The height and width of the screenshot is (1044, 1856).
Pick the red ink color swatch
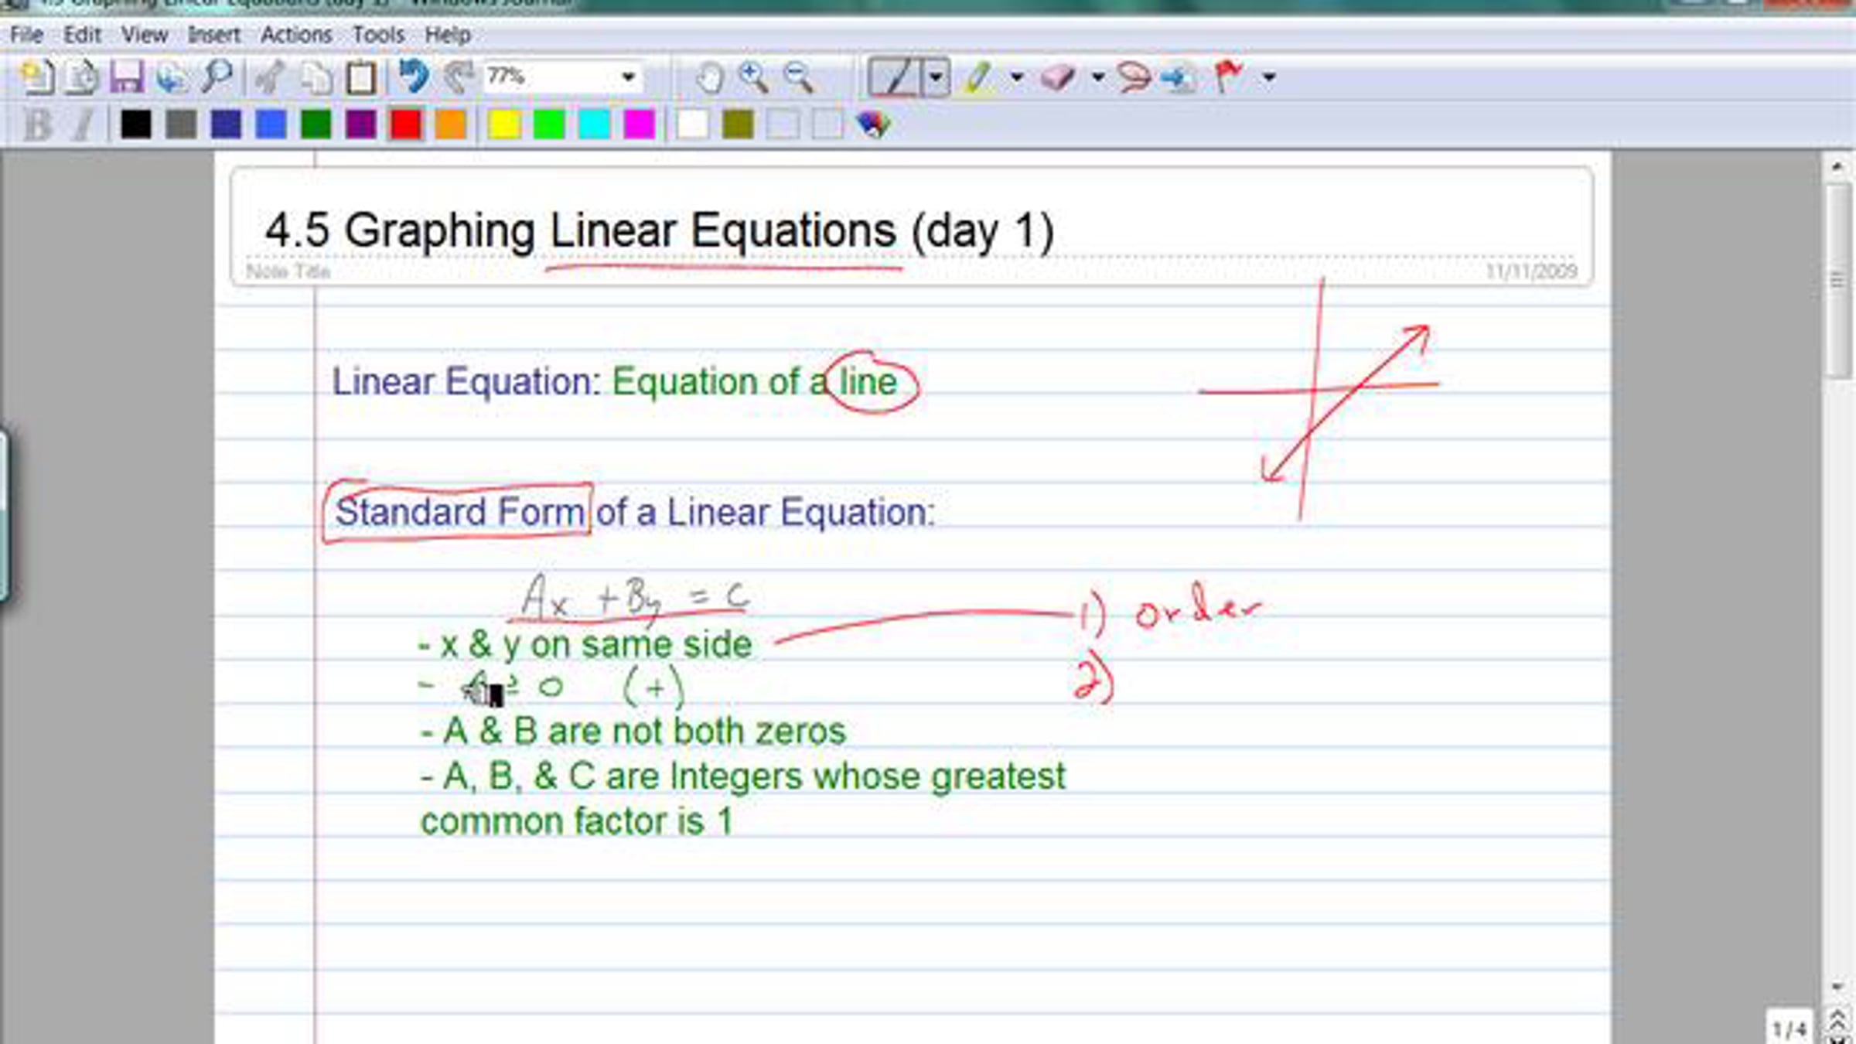(406, 125)
